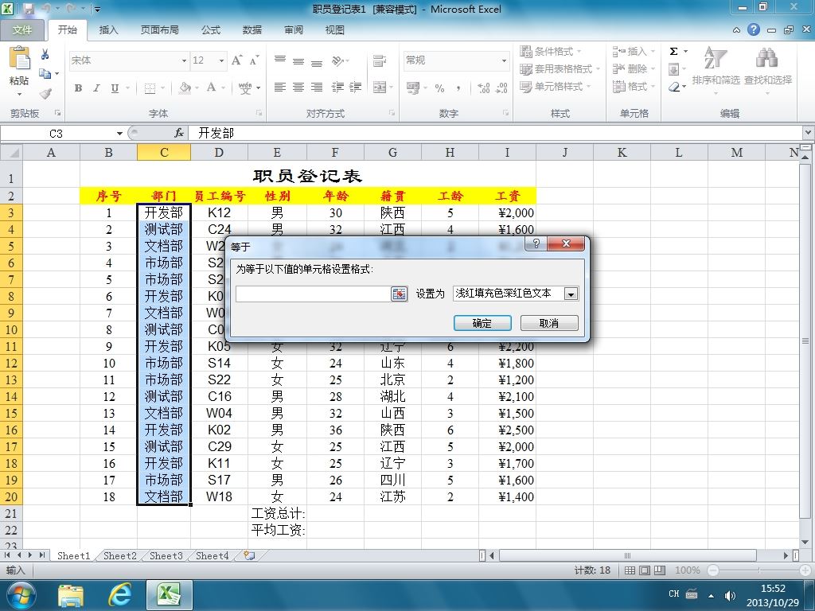Screen dimensions: 815x611
Task: Open number format dropdown 常规
Action: (503, 60)
